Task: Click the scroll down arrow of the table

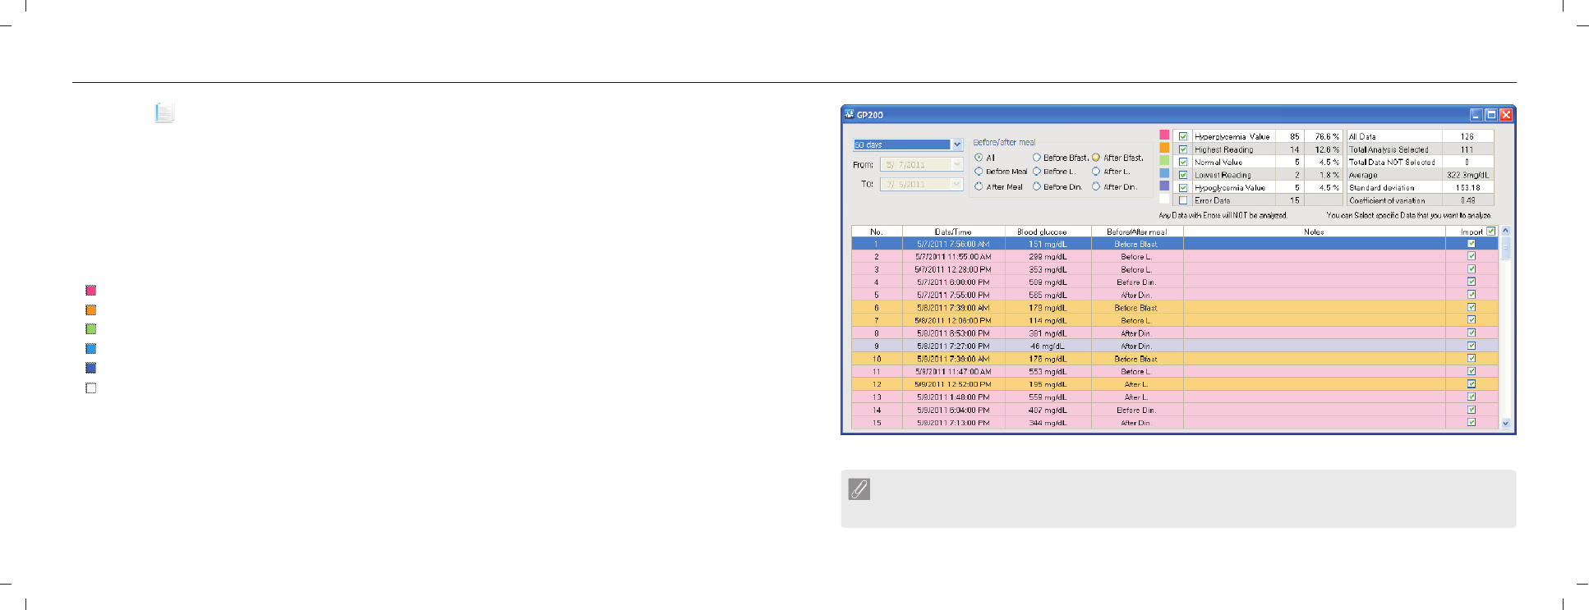Action: (x=1505, y=424)
